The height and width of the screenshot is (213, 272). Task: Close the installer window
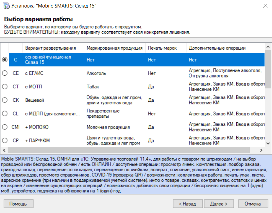[x=265, y=6]
